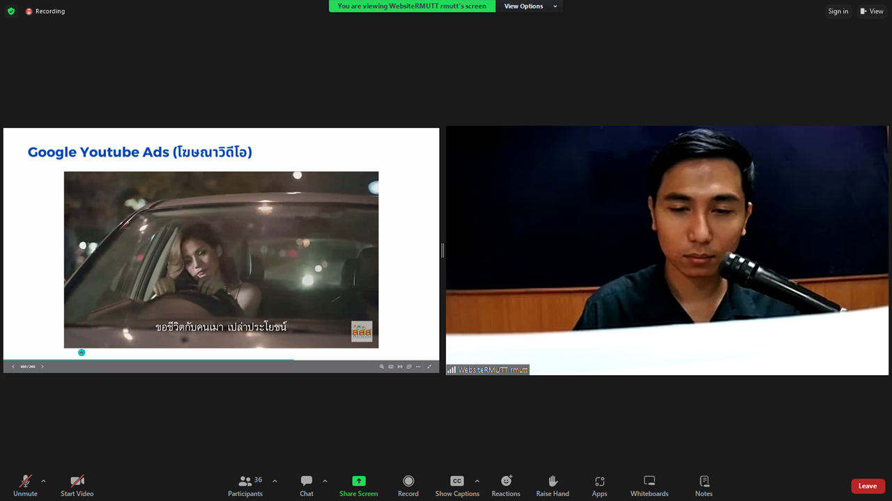Click the WebsiteRMUTT rmutt name label
Image resolution: width=892 pixels, height=501 pixels.
point(488,369)
